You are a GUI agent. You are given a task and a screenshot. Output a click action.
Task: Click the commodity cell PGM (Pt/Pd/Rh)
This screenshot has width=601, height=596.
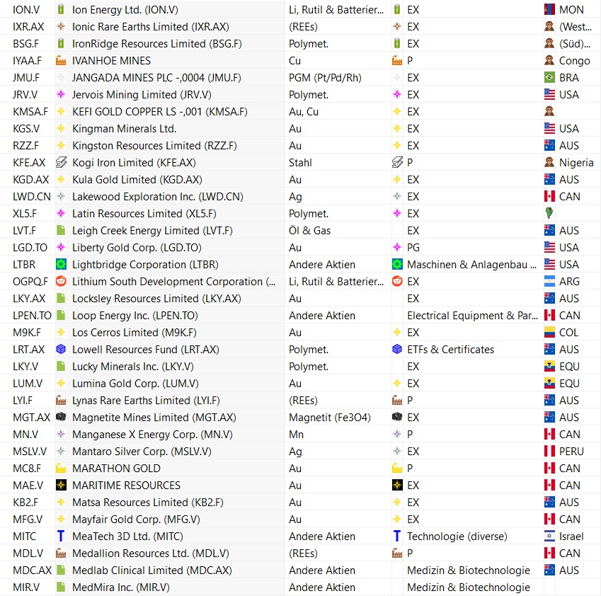click(x=325, y=77)
